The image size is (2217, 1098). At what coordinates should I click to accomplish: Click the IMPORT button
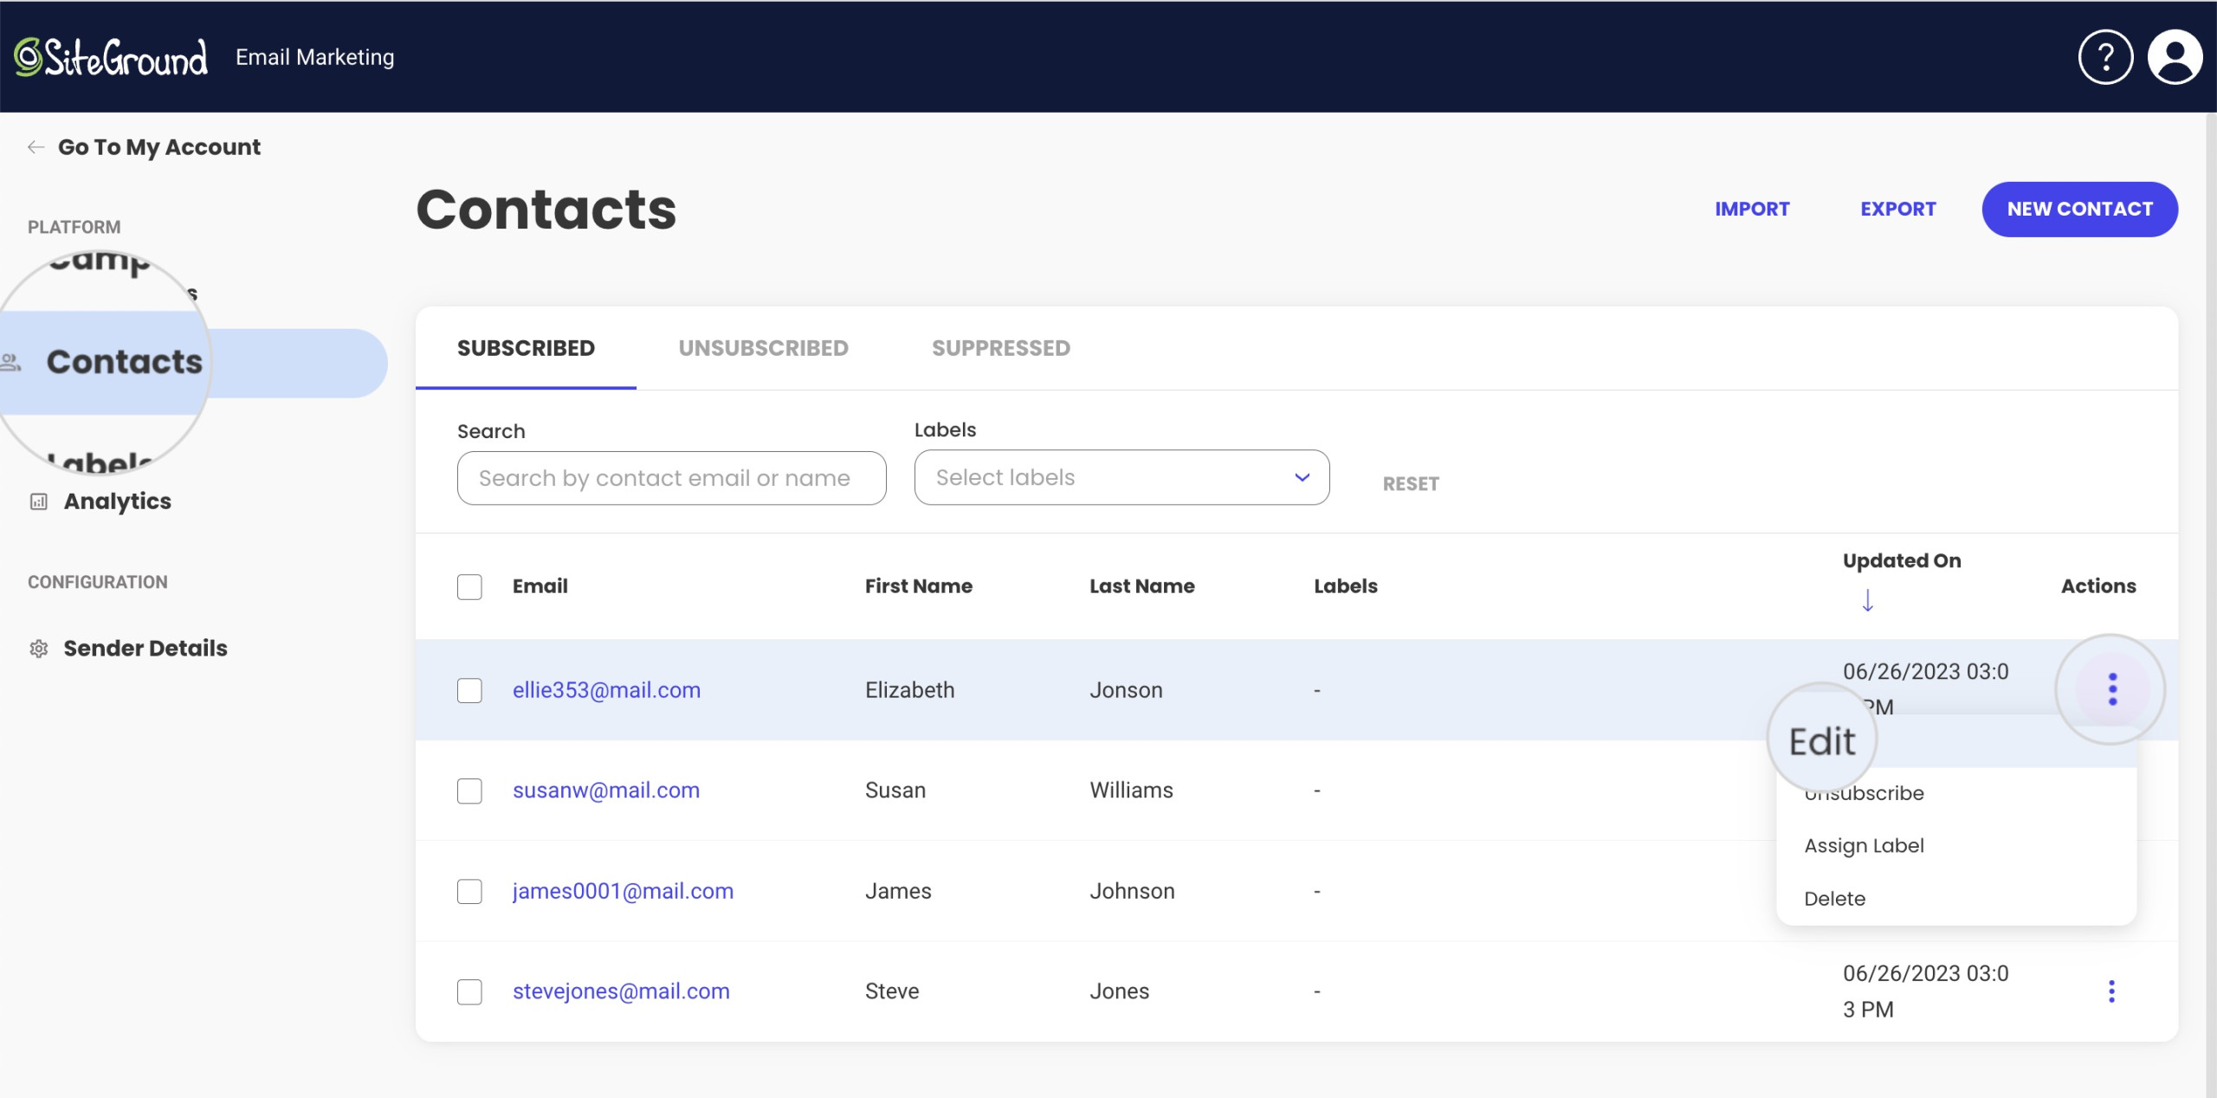point(1750,210)
